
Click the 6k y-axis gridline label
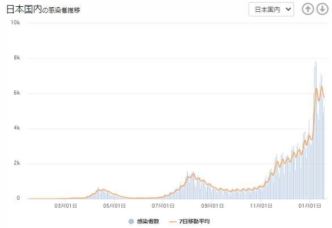pyautogui.click(x=17, y=93)
